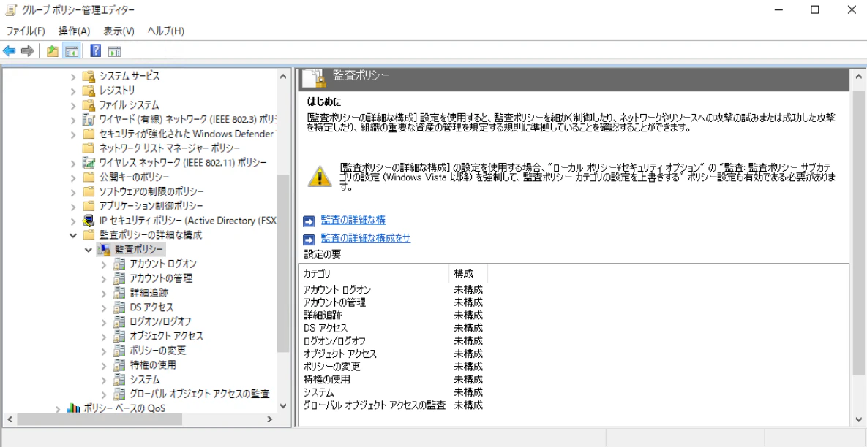This screenshot has width=867, height=447.
Task: Expand the ソフトウェアの制限のポリシー node
Action: click(x=74, y=191)
